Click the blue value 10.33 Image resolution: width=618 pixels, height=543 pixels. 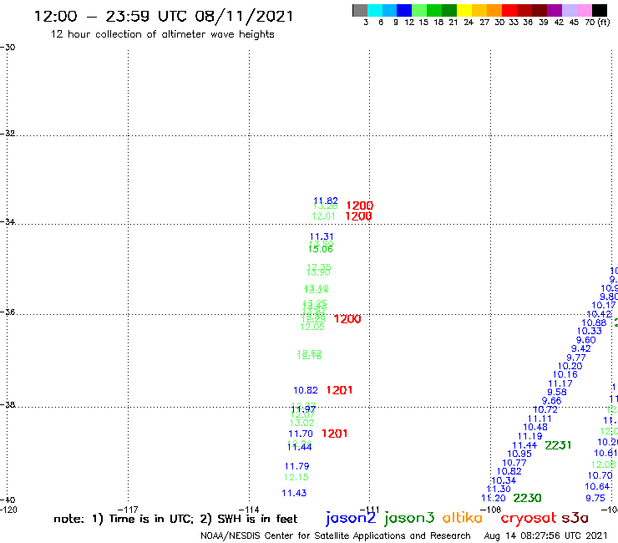[x=590, y=332]
